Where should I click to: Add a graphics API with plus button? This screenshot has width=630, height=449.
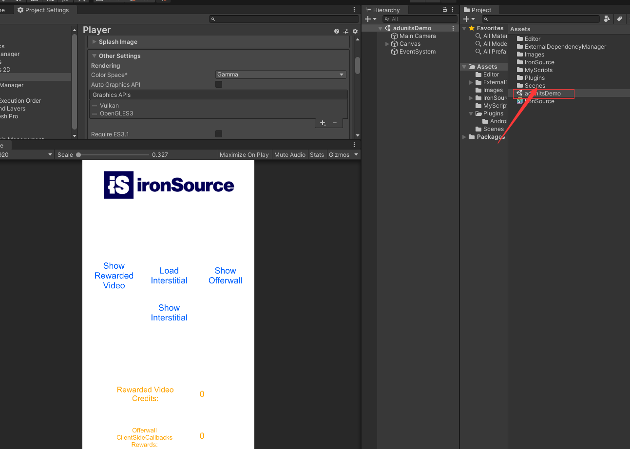point(323,123)
